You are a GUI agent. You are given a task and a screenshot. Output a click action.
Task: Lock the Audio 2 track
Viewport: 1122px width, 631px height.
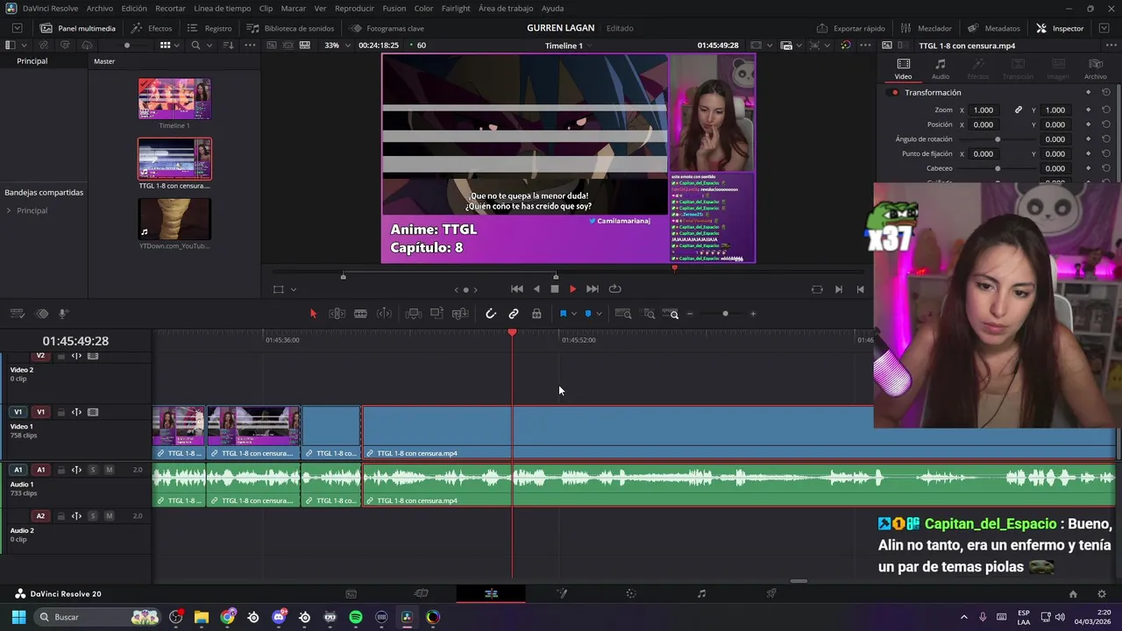[x=60, y=516]
